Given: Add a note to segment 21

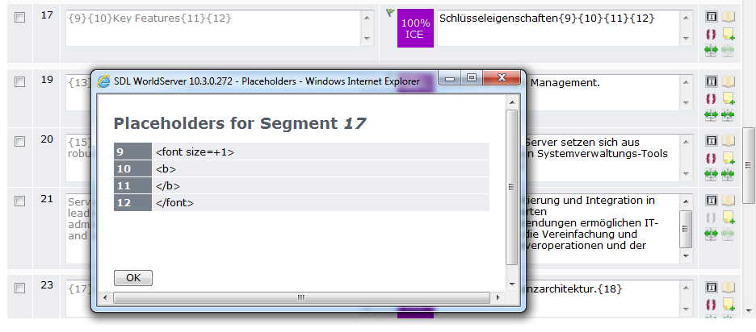Looking at the screenshot, I should click(x=728, y=216).
